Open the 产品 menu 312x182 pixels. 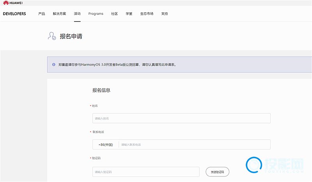pos(42,14)
